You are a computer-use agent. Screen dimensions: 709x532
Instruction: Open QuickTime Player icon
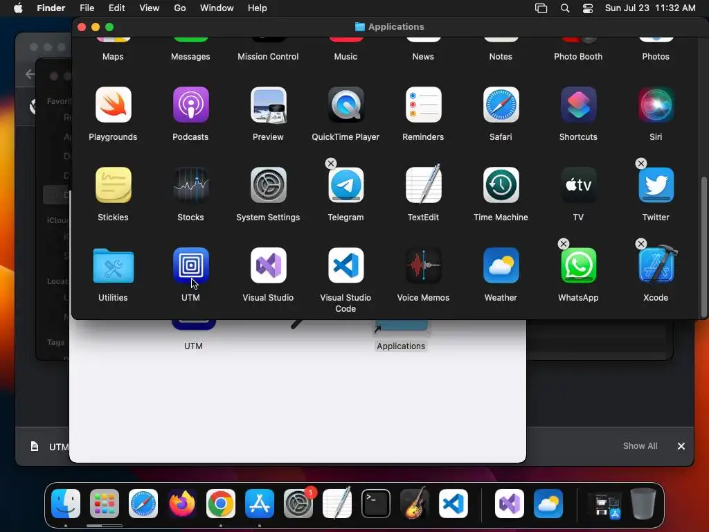point(346,105)
